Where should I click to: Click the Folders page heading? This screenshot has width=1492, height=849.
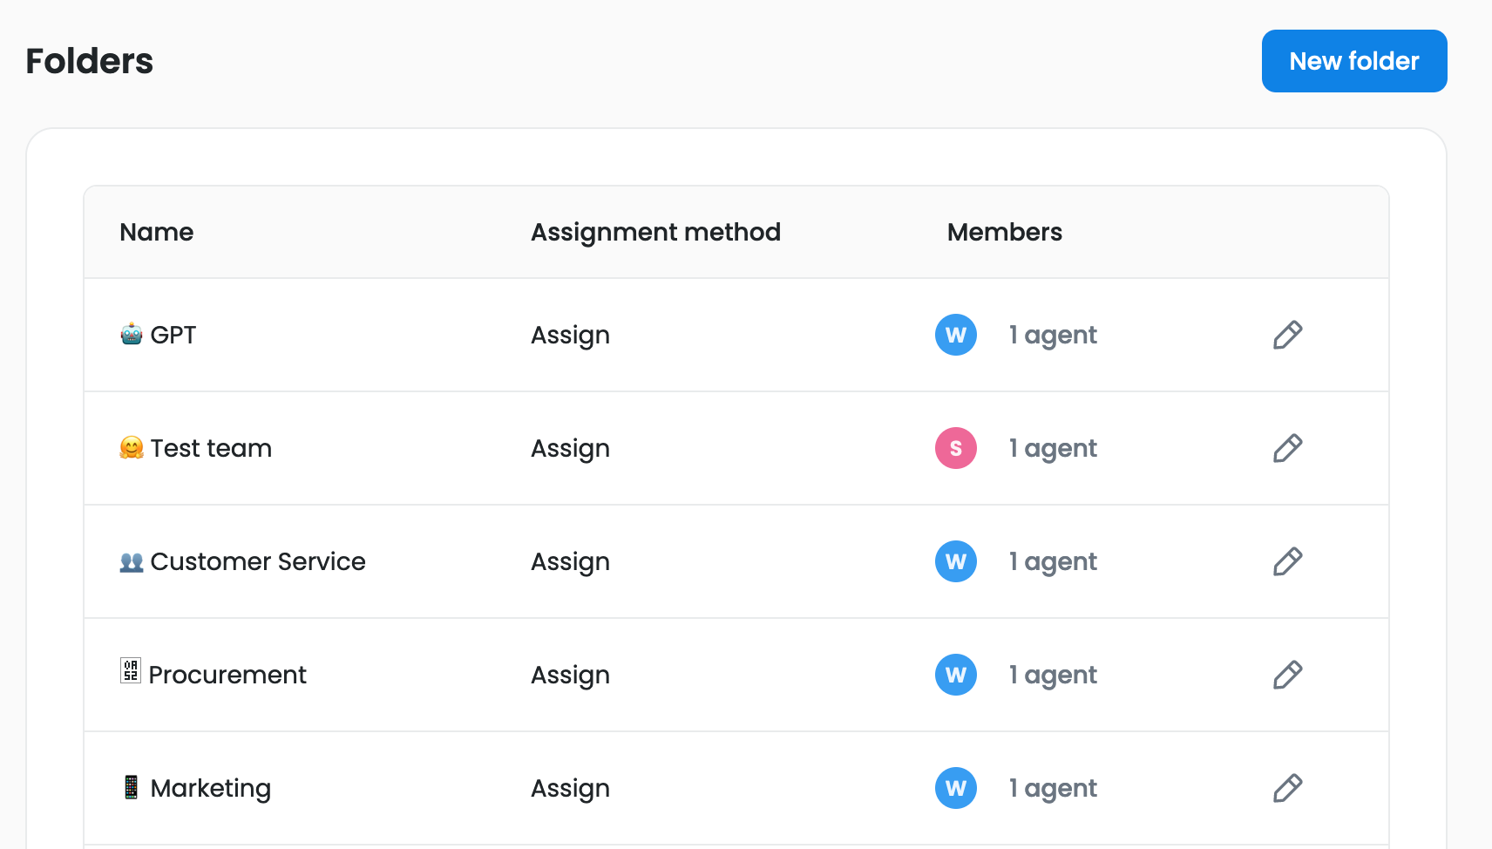coord(90,61)
